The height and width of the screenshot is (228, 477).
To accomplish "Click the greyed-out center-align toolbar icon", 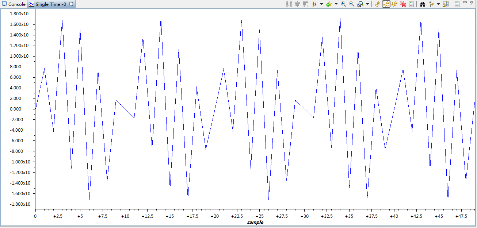I will coord(297,4).
